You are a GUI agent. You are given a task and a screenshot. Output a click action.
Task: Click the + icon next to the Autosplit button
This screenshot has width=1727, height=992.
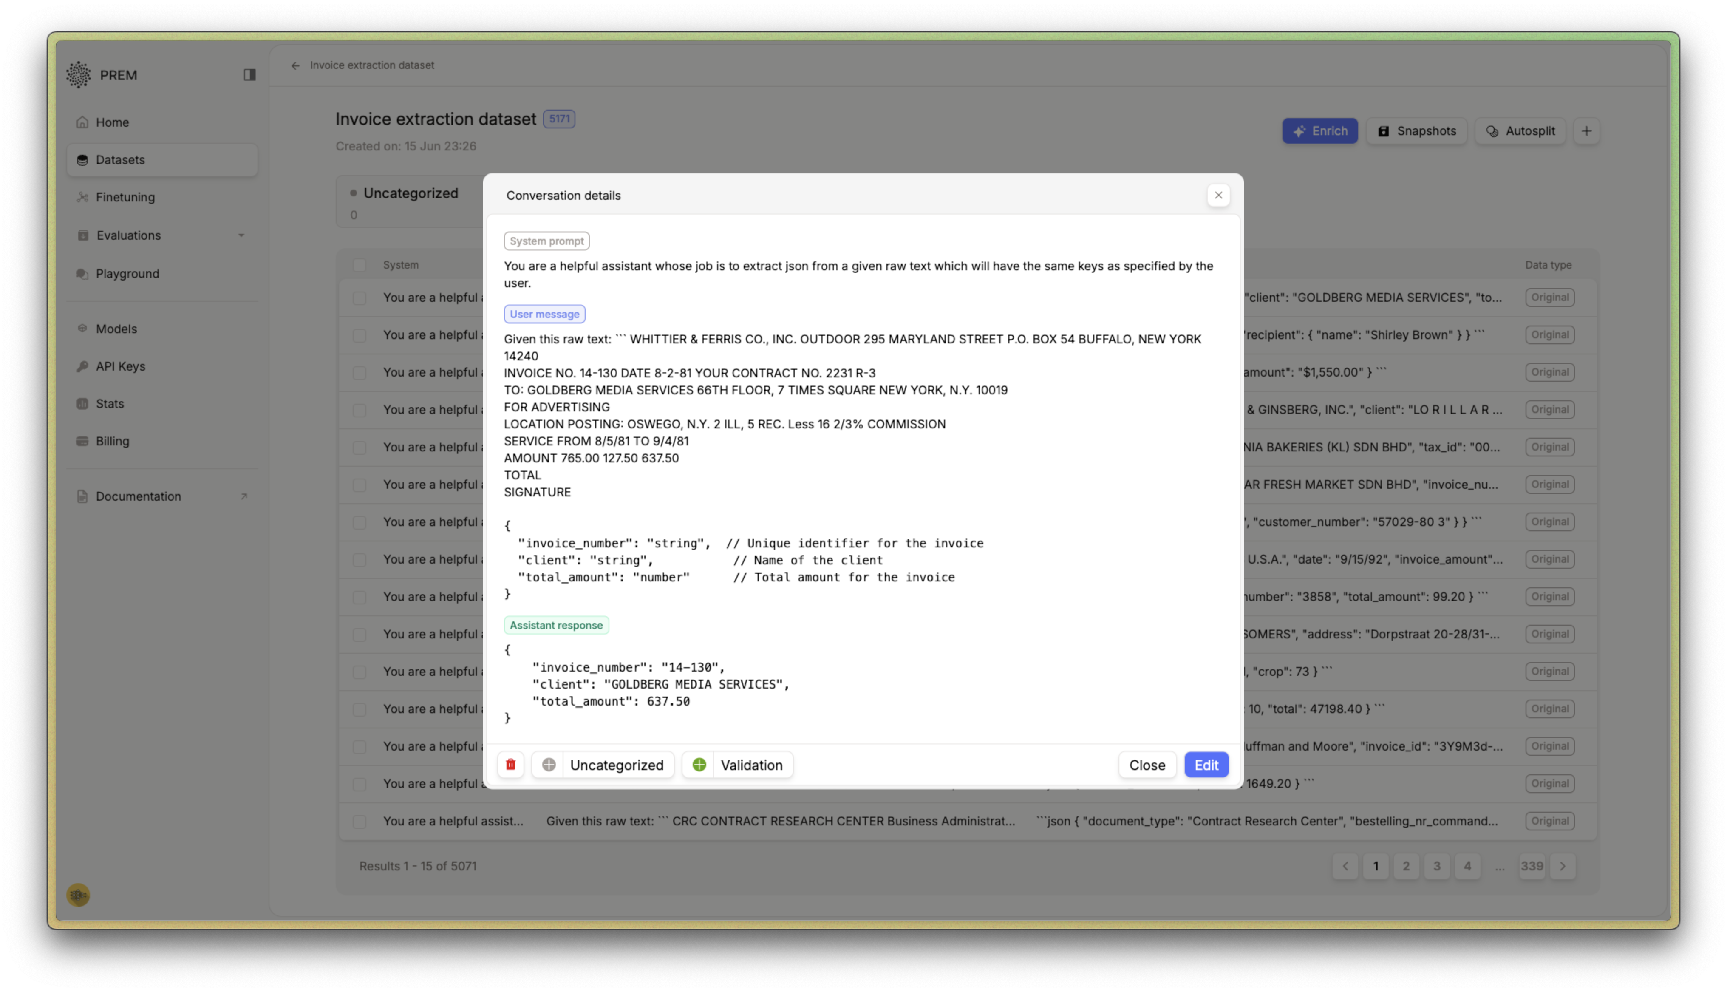click(1587, 131)
